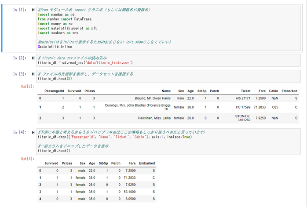The image size is (307, 207).
Task: Click Pclass column header in Out[3] table
Action: [90, 91]
